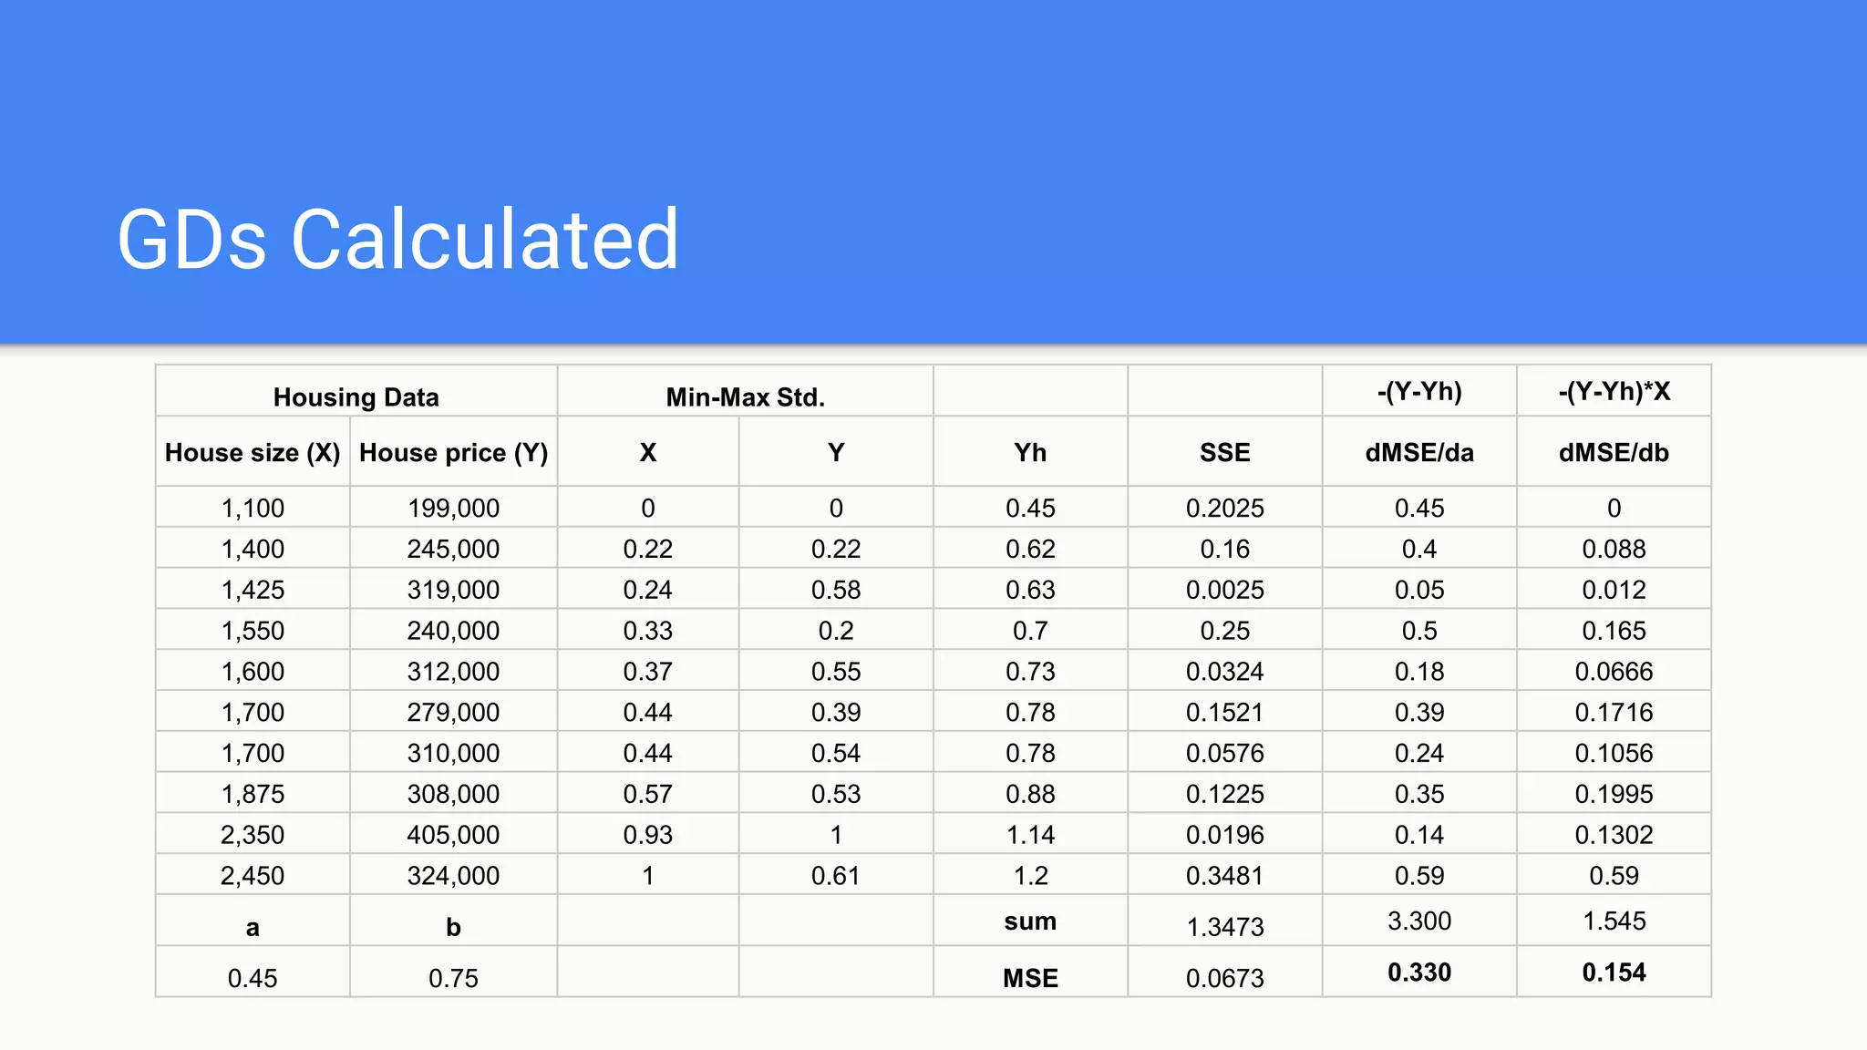Select house price cell '279,000'

point(453,712)
